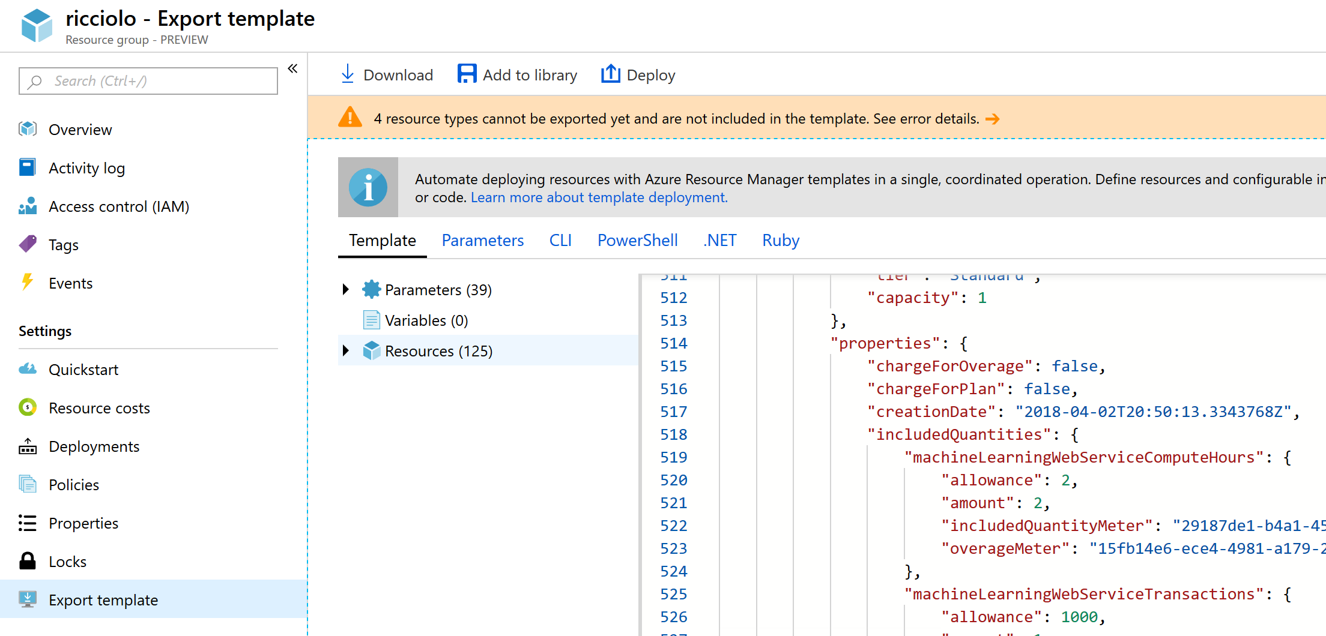Click the Deploy upload icon

point(611,74)
